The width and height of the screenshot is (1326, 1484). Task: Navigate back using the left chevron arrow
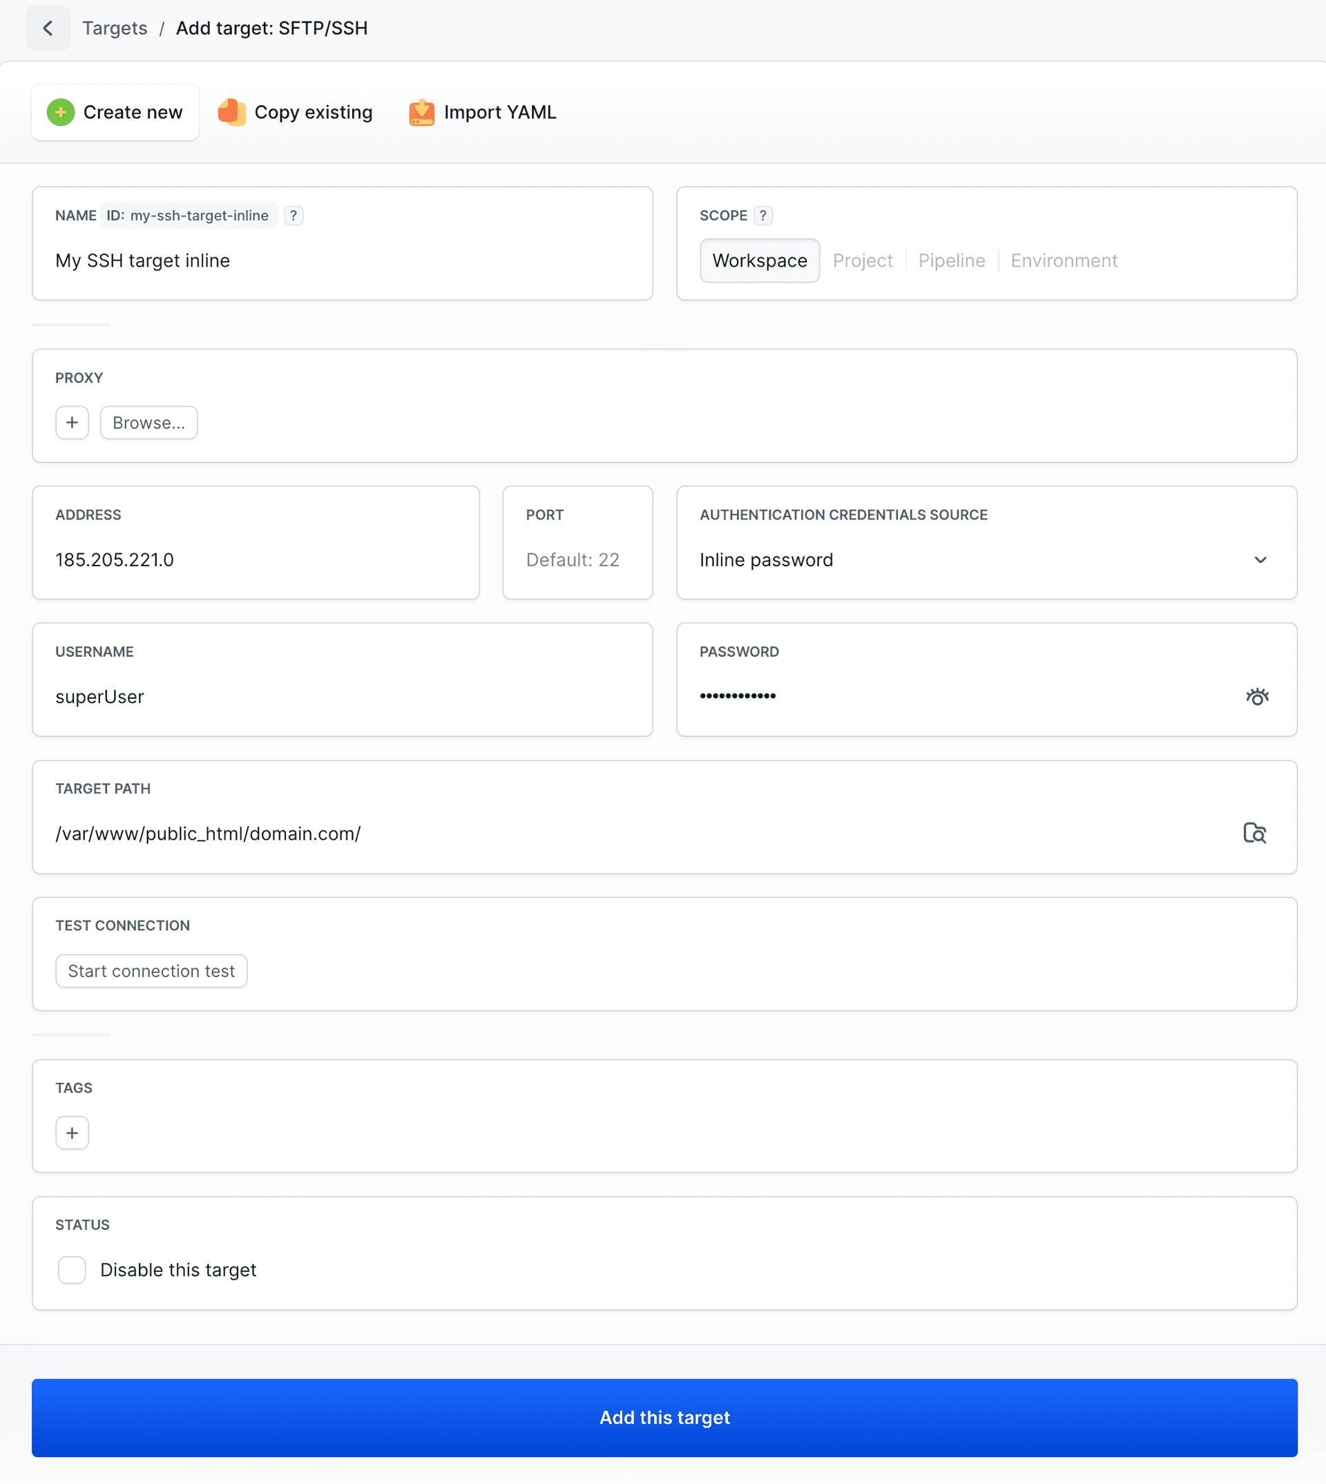48,28
